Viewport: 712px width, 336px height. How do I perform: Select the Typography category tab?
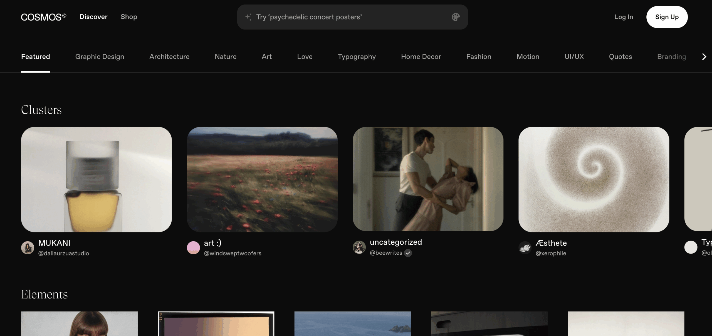357,57
